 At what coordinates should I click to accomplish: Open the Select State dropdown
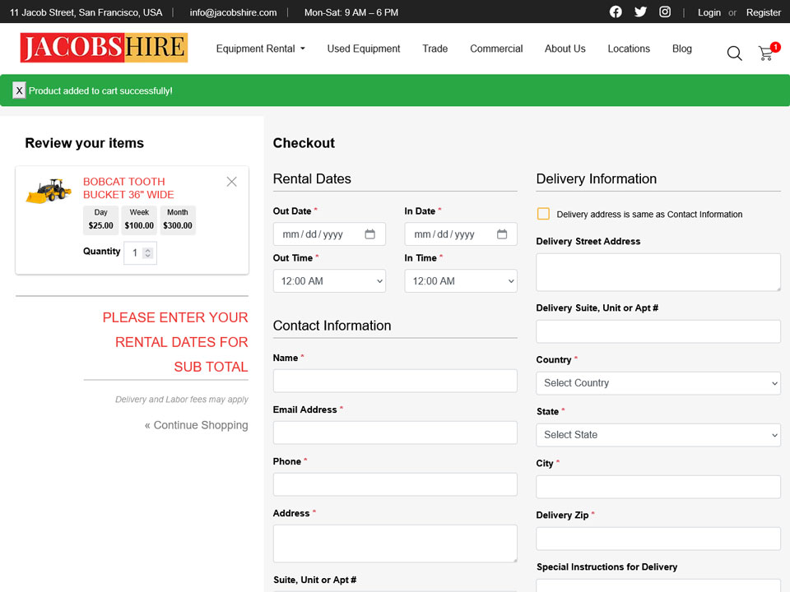point(658,435)
